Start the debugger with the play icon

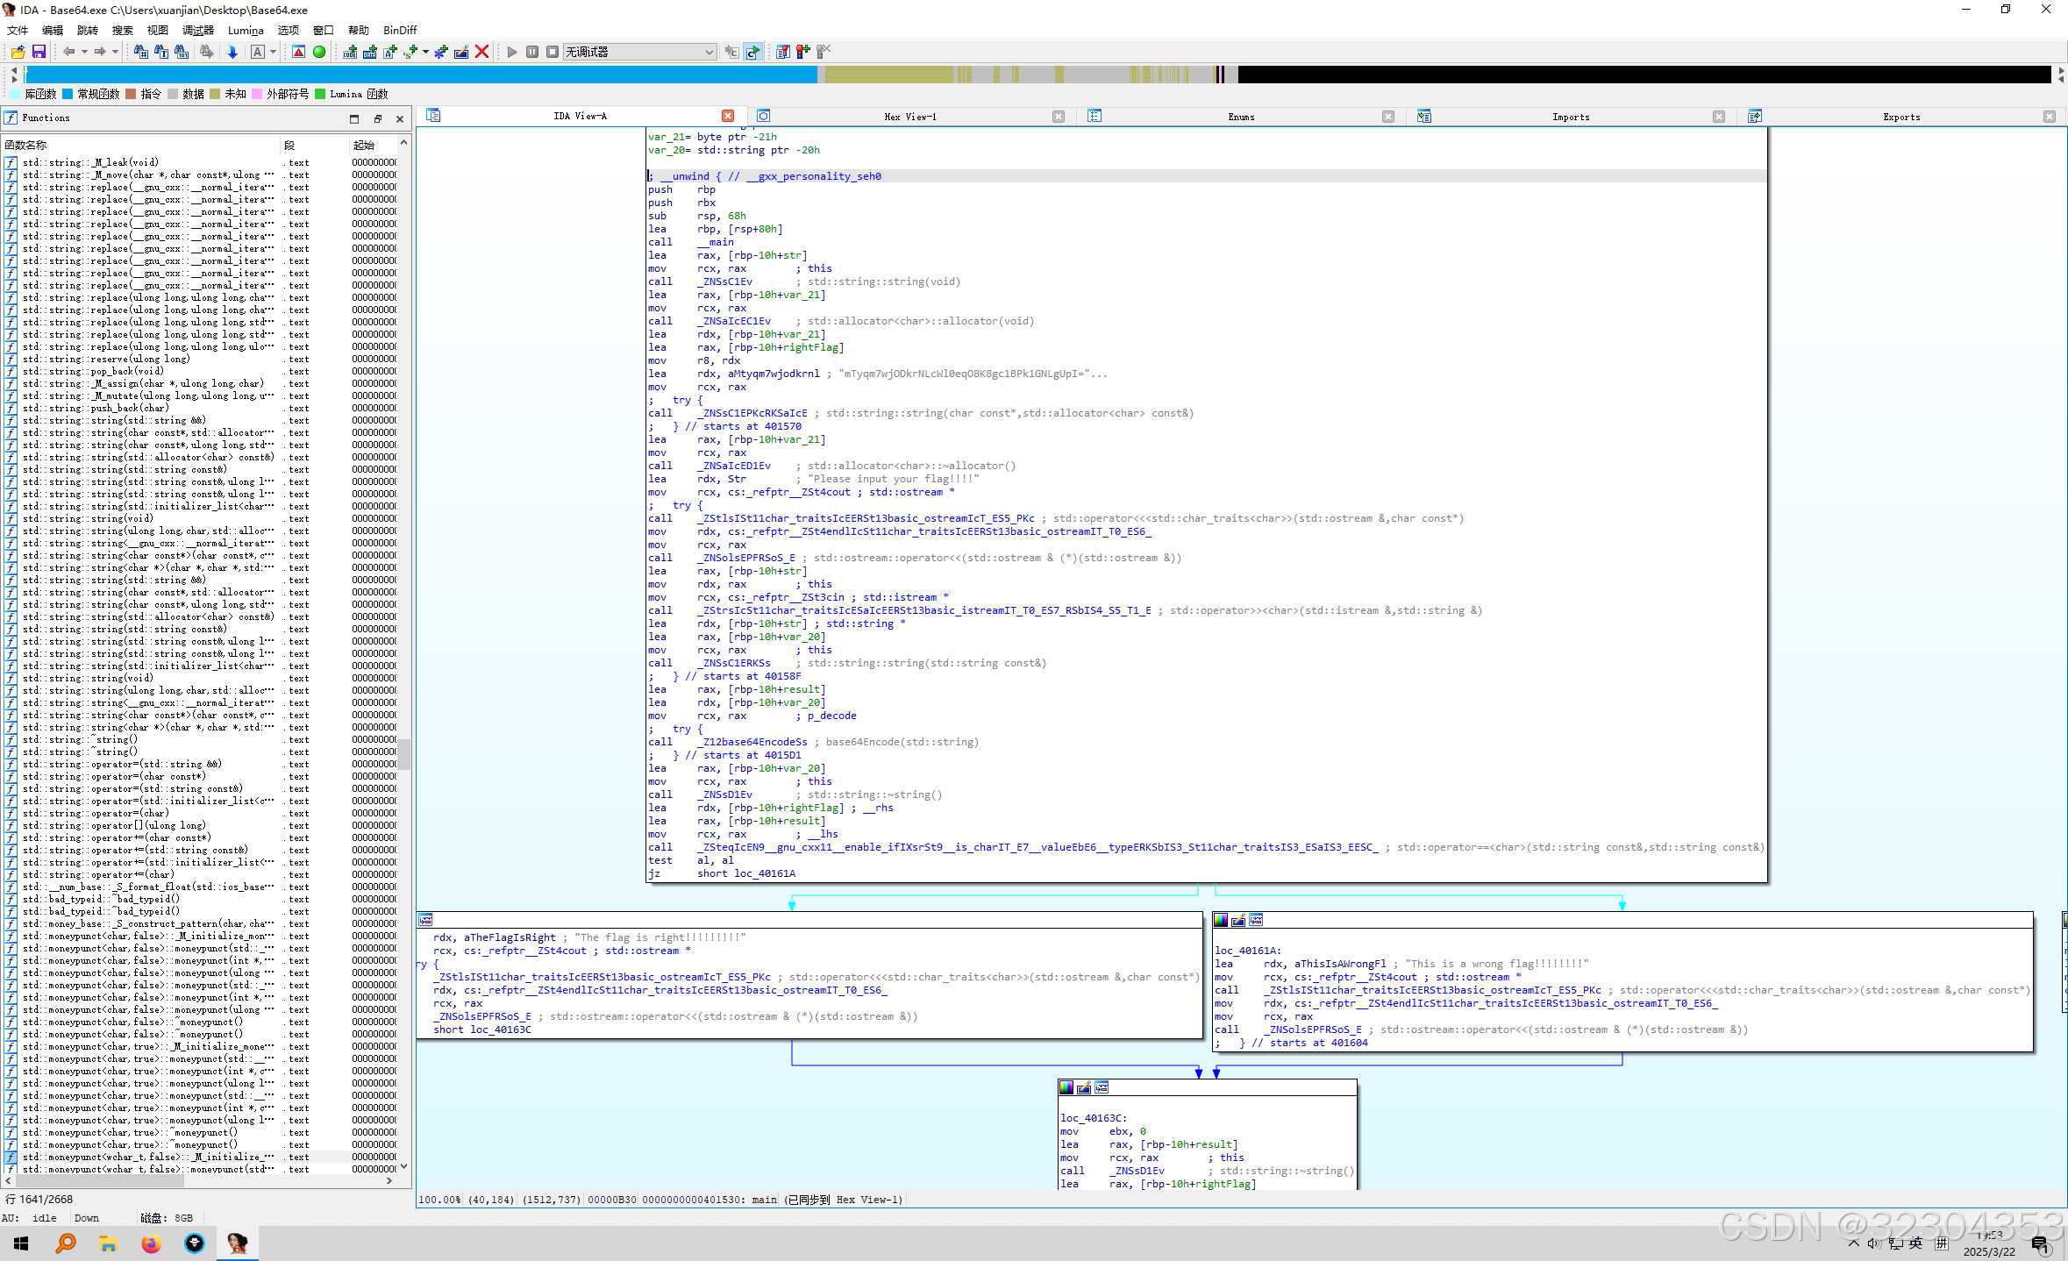(512, 51)
